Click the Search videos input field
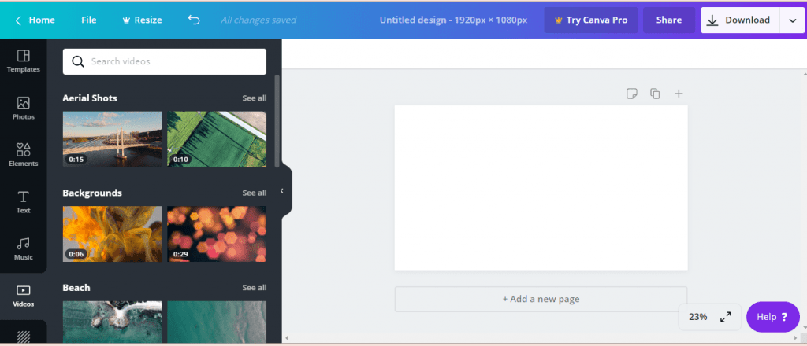The image size is (807, 346). coord(165,61)
